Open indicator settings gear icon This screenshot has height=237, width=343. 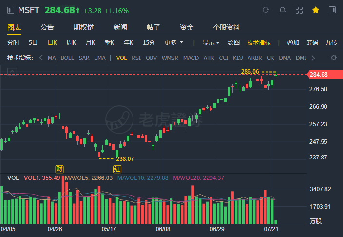[334, 58]
